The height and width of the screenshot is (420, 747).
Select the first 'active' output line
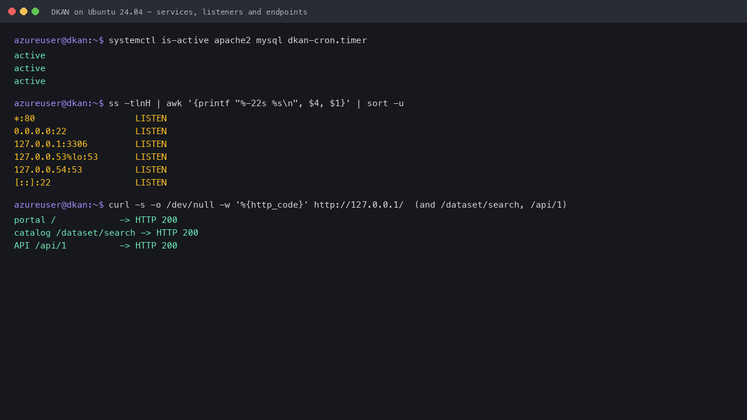click(x=30, y=55)
